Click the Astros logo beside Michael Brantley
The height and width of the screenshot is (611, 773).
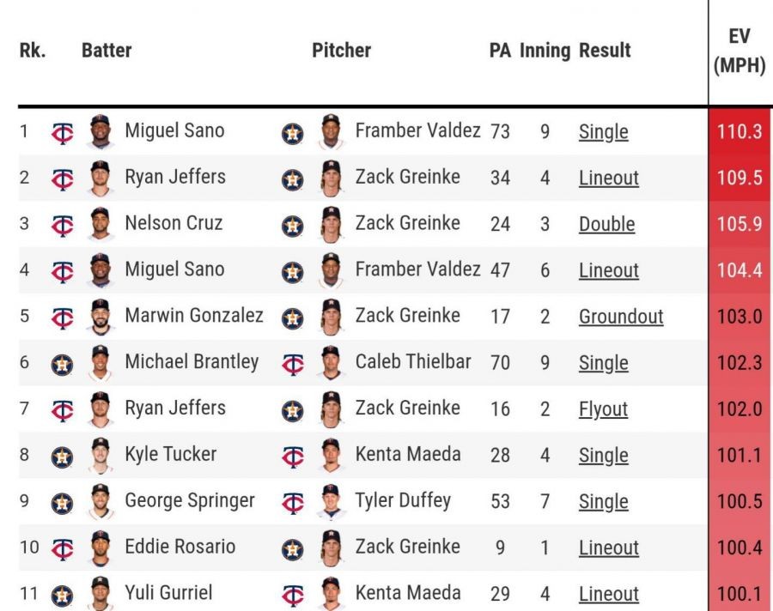[x=63, y=364]
